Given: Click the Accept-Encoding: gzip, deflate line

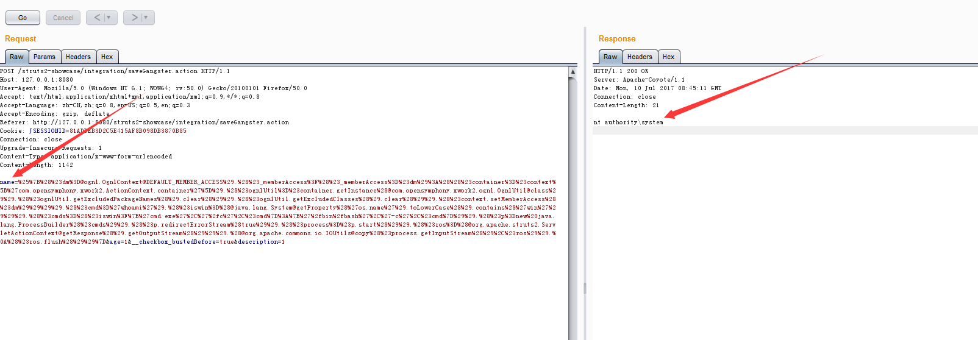Looking at the screenshot, I should pyautogui.click(x=55, y=114).
